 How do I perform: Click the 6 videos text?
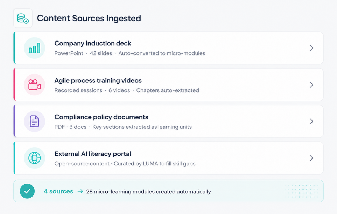pos(119,90)
